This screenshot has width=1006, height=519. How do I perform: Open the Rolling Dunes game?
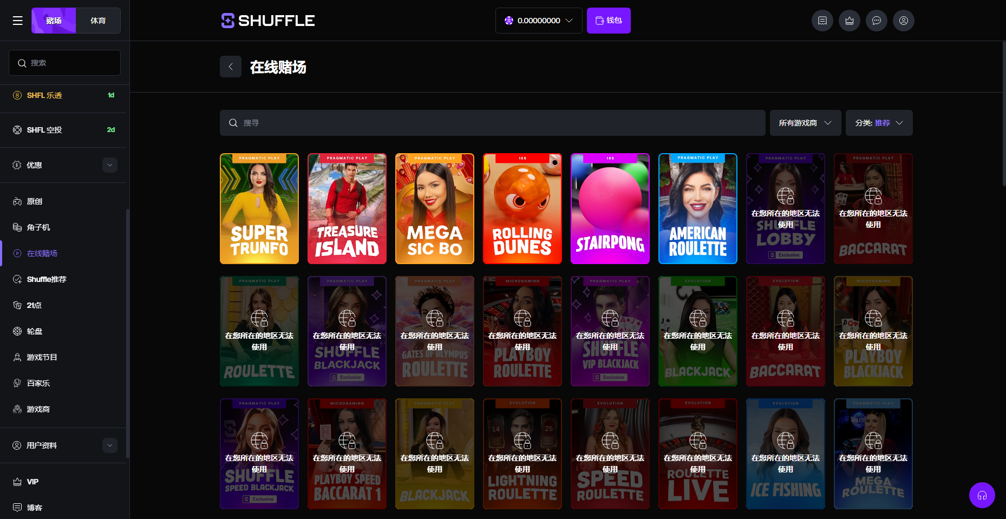(x=522, y=209)
